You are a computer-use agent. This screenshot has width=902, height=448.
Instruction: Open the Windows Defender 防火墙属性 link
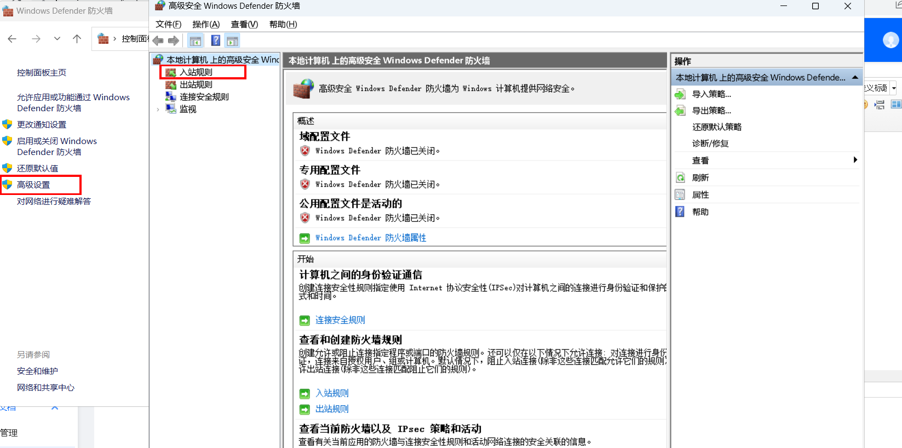pyautogui.click(x=371, y=238)
